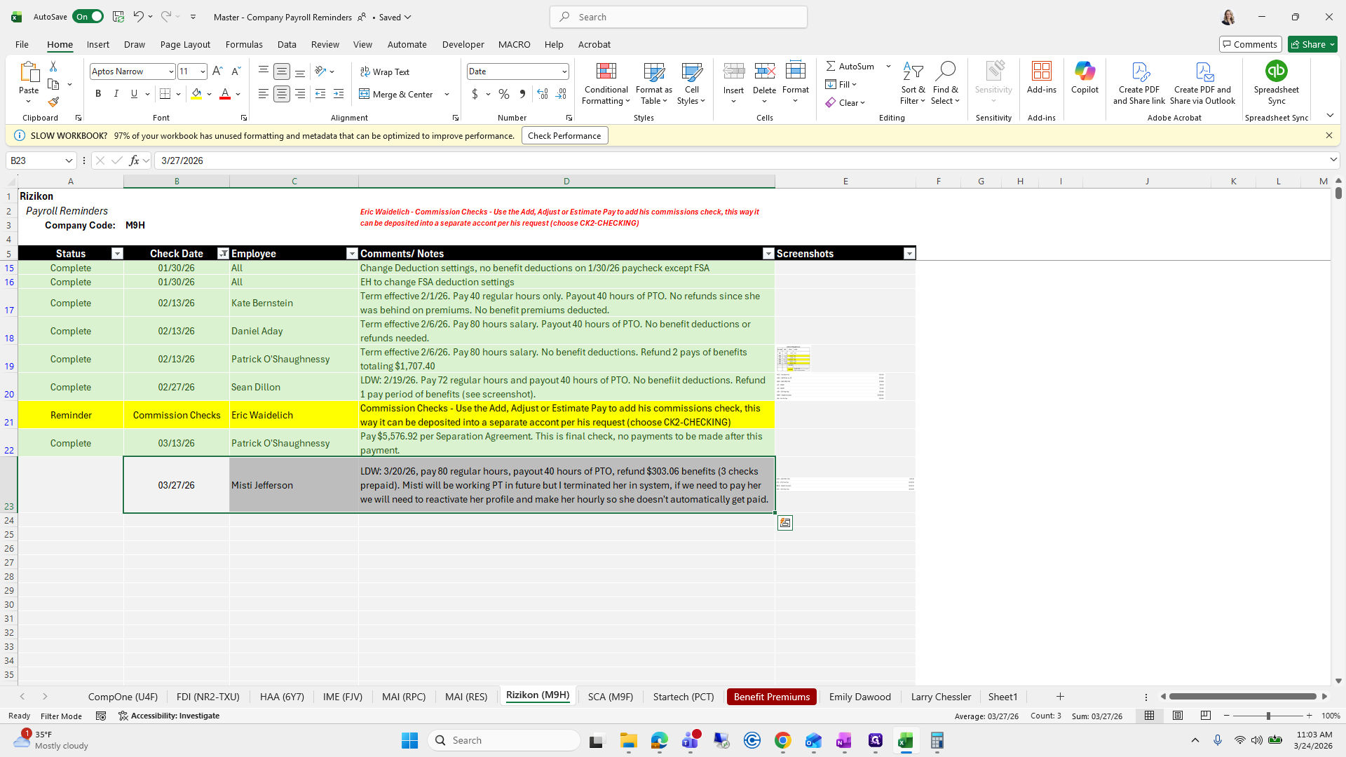The width and height of the screenshot is (1346, 757).
Task: Click the Name Box showing B23
Action: point(35,161)
